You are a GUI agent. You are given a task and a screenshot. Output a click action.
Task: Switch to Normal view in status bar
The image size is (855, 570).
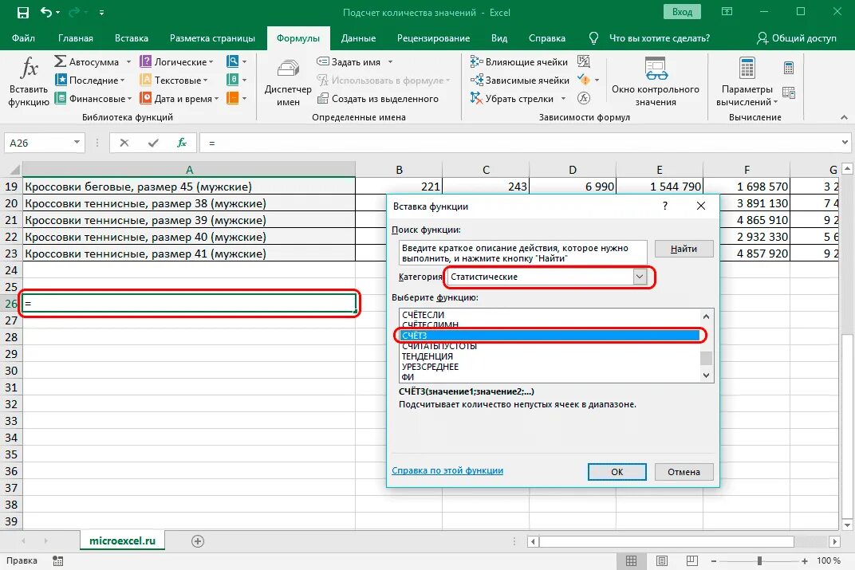pos(631,560)
